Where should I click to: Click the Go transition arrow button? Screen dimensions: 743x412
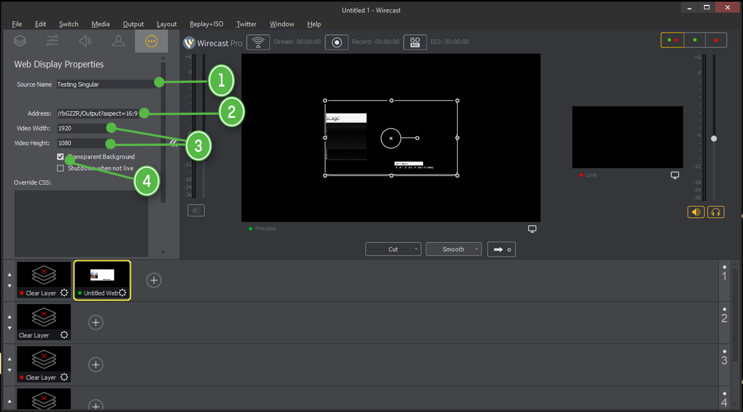pos(501,249)
